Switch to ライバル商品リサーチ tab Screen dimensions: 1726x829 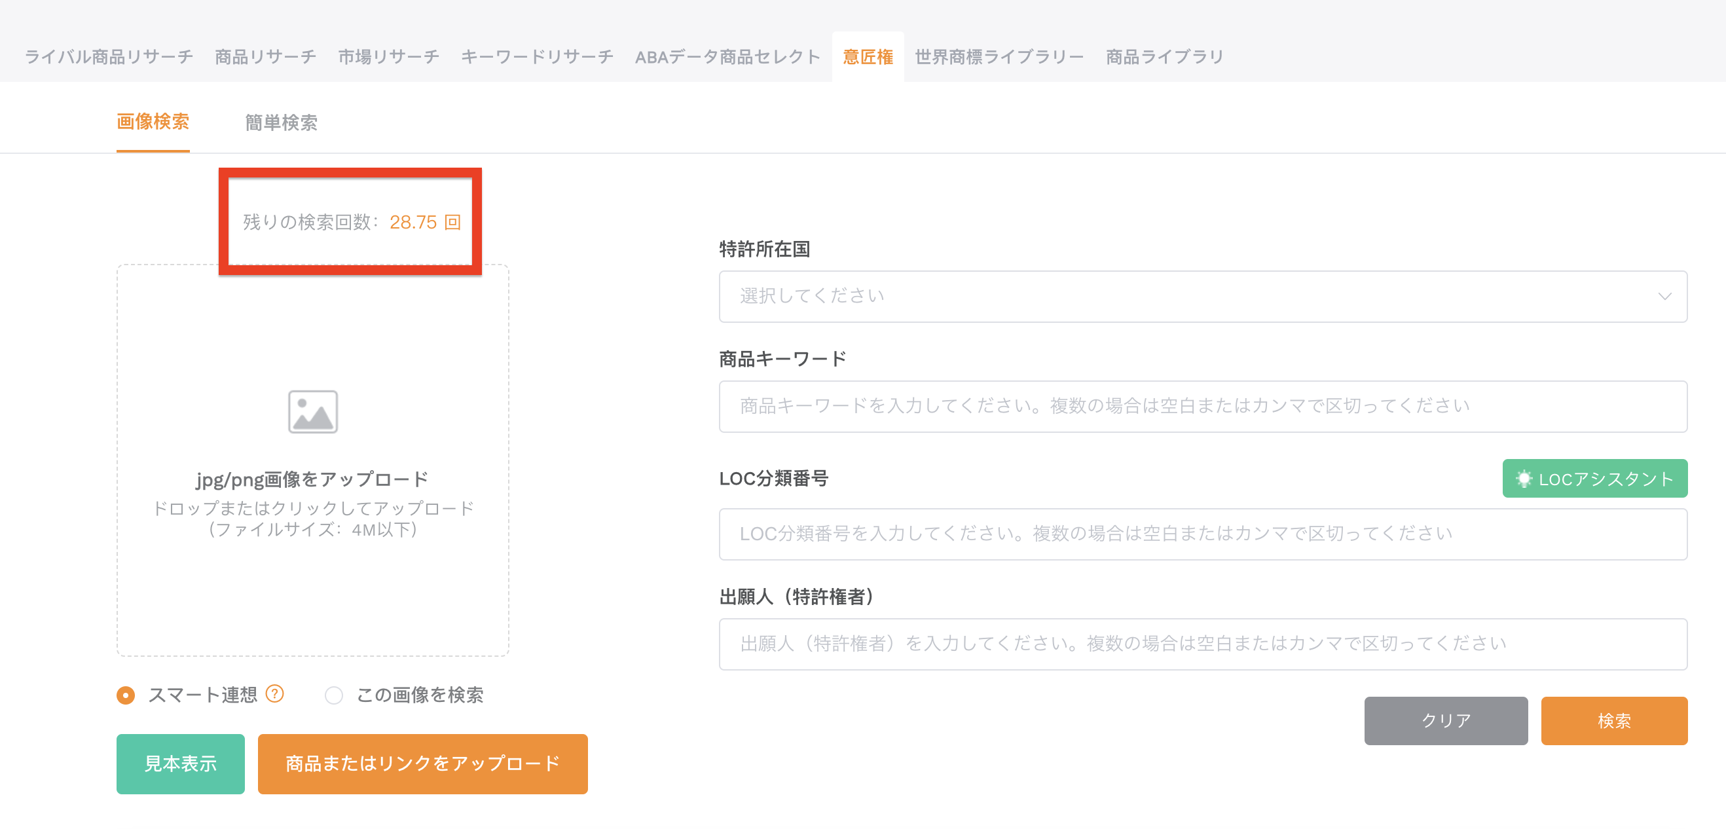[109, 57]
